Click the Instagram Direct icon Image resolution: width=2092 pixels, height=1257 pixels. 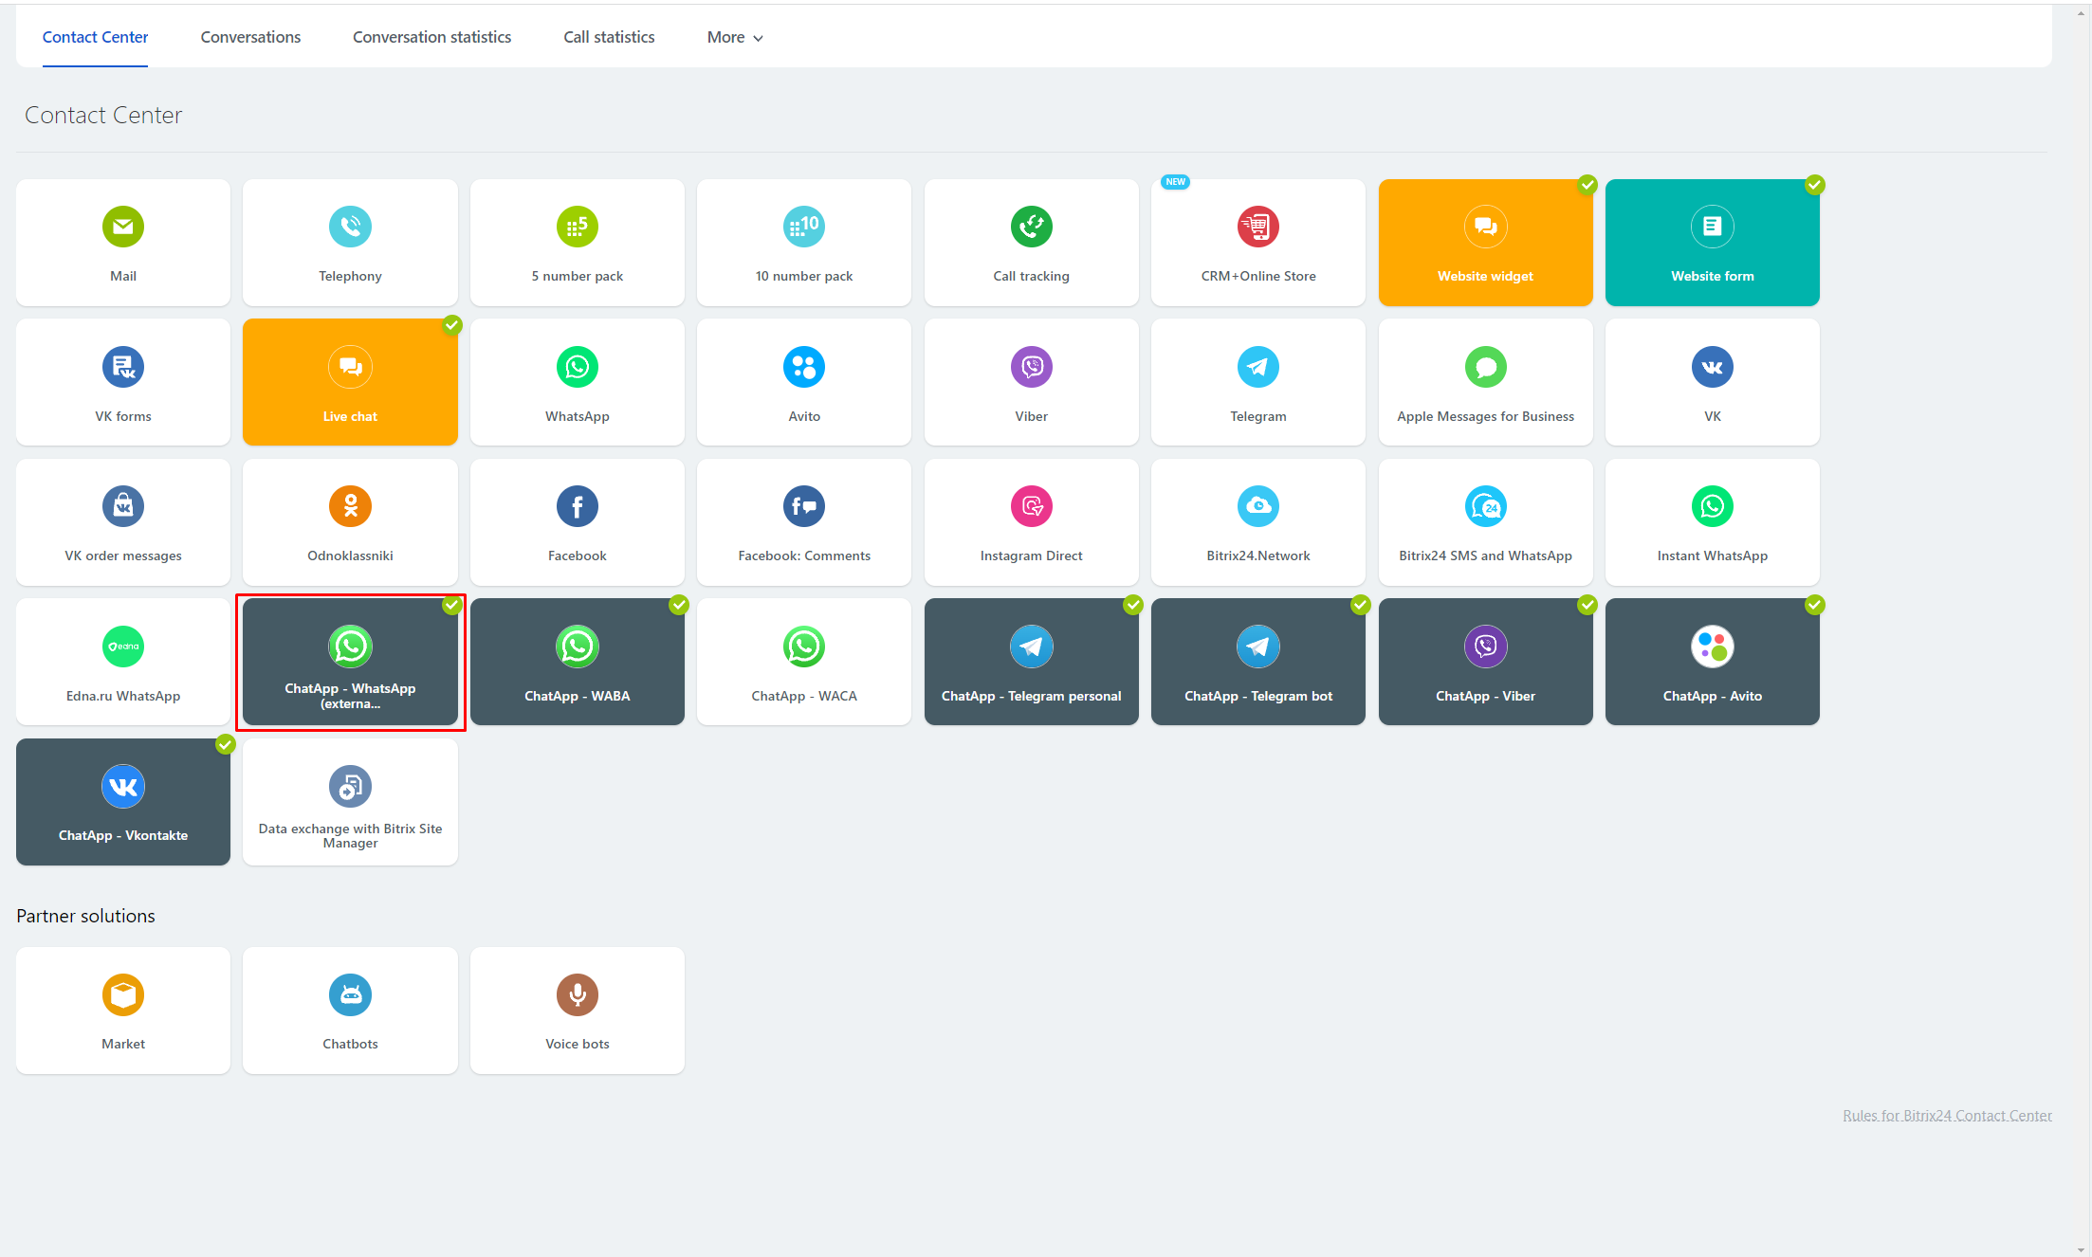pyautogui.click(x=1031, y=506)
